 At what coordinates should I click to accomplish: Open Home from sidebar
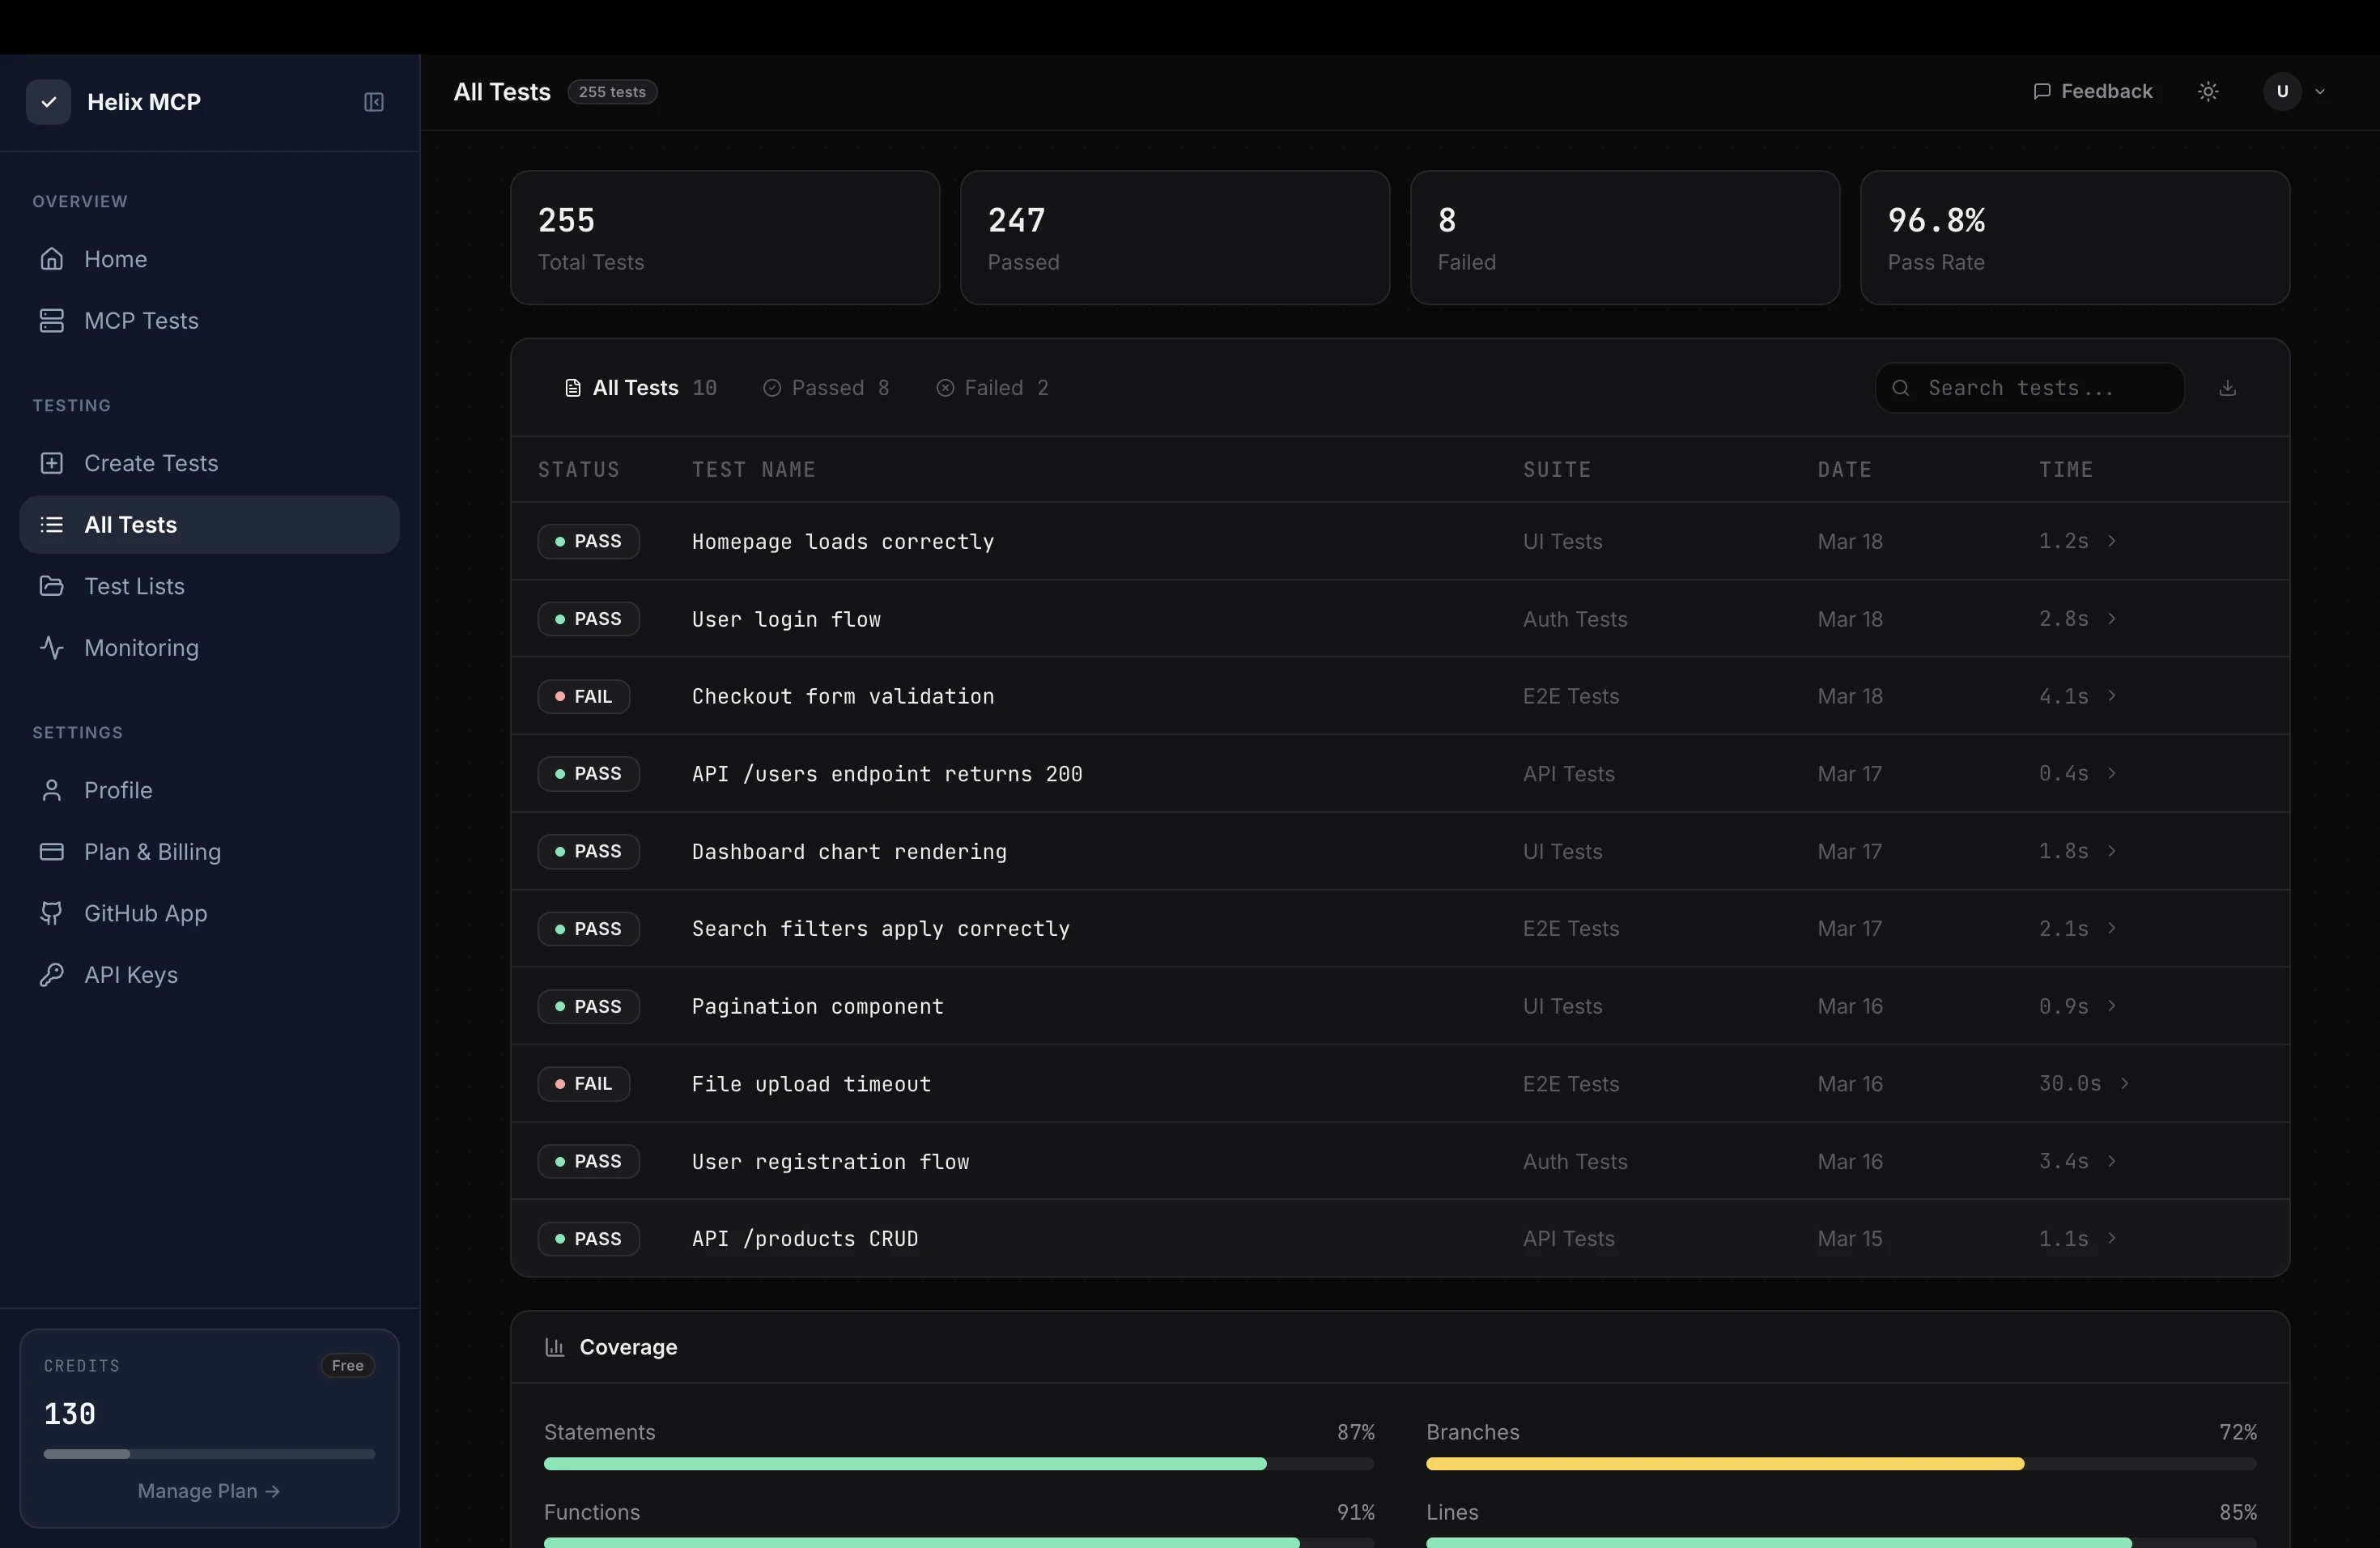[115, 259]
